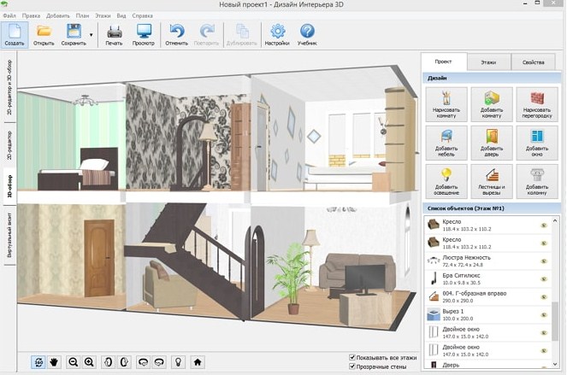Viewport: 567px width, 375px height.
Task: Pick Нарисовать перегородку brick wall tool
Action: pyautogui.click(x=537, y=104)
